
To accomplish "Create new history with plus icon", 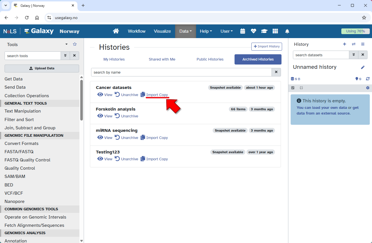I will 344,44.
